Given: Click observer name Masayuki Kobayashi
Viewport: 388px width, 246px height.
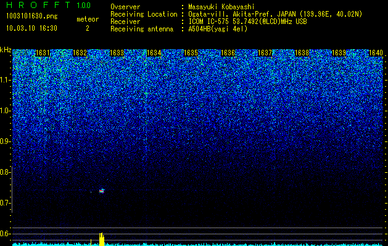Looking at the screenshot, I should (221, 7).
